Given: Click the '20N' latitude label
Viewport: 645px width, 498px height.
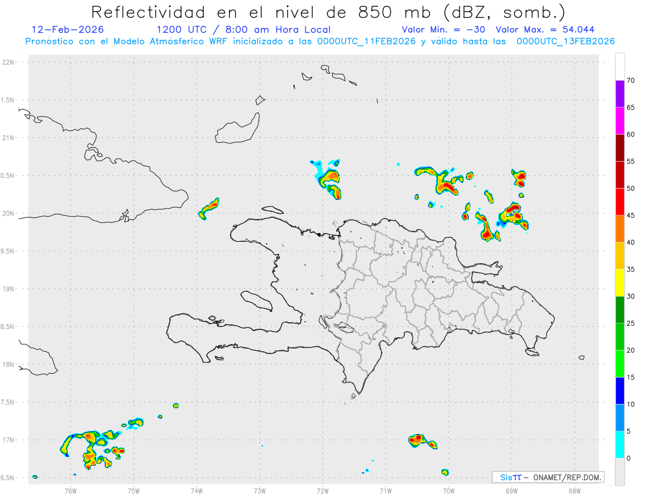Looking at the screenshot, I should point(9,213).
